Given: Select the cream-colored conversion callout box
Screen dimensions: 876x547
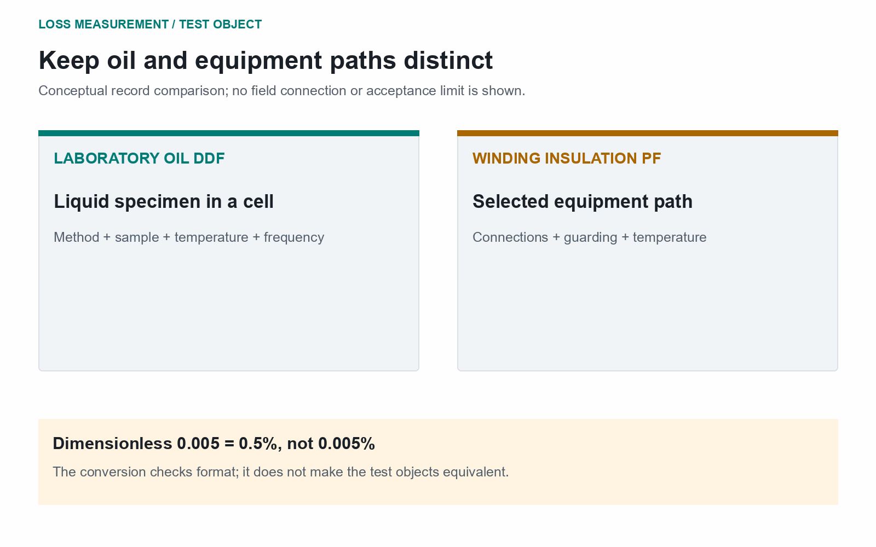Looking at the screenshot, I should pos(438,462).
